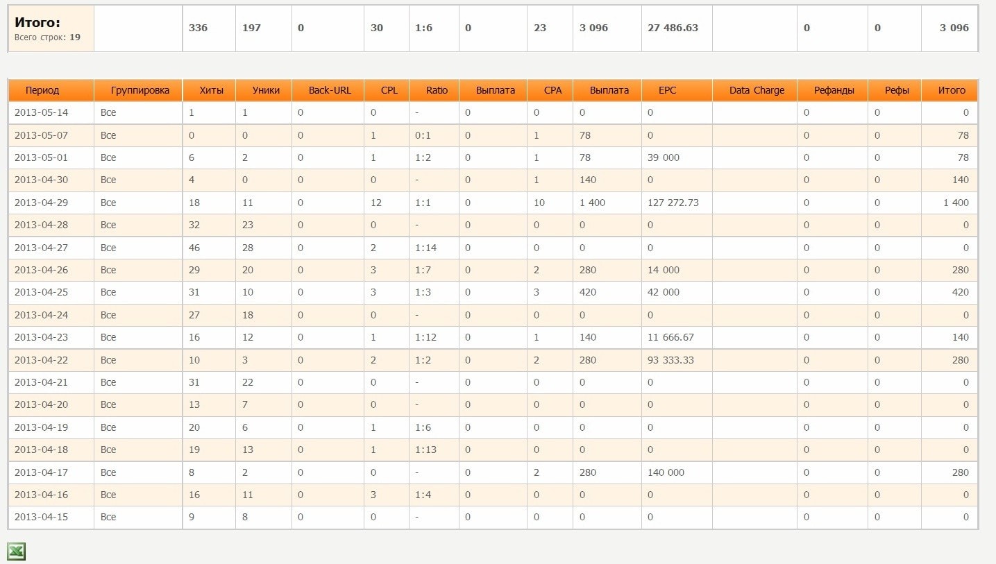Click the Рефы column header
Screen dimensions: 996x564
click(x=897, y=90)
